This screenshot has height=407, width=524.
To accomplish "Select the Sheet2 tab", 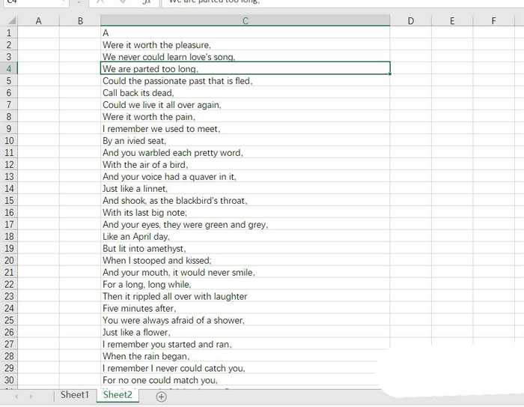I will 118,395.
